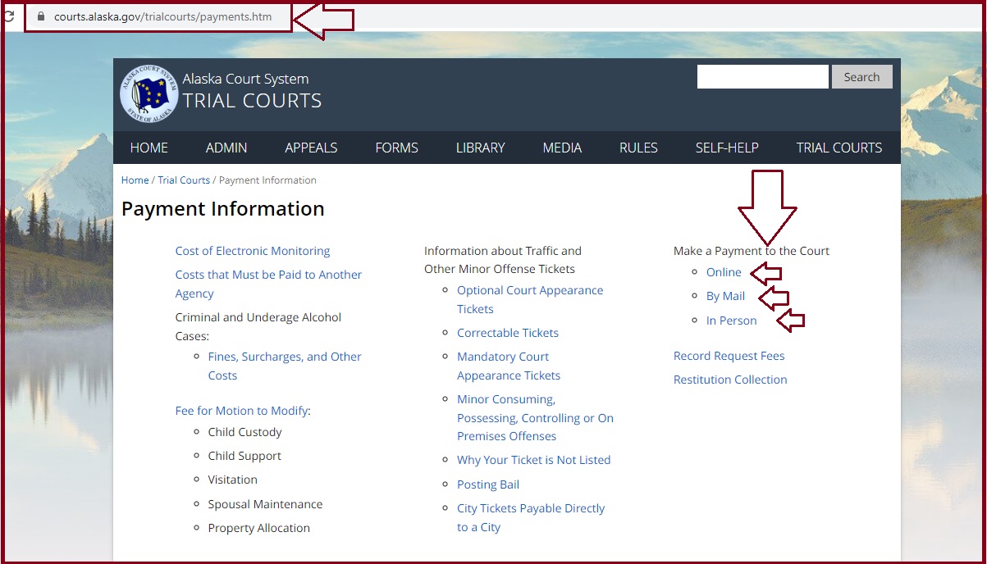Viewport: 987px width, 564px height.
Task: Click the search text input field
Action: (762, 77)
